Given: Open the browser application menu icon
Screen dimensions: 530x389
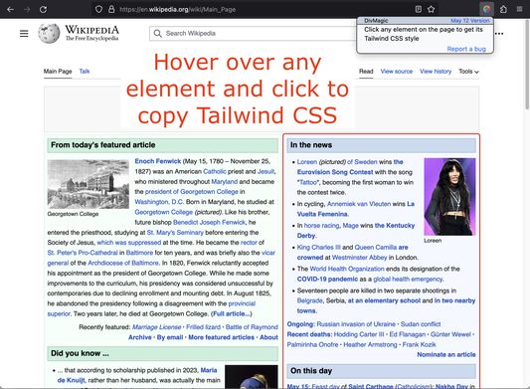Looking at the screenshot, I should [x=519, y=9].
